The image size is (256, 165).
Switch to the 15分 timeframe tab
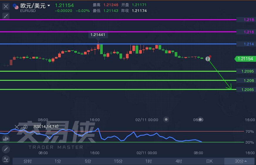(x=118, y=161)
